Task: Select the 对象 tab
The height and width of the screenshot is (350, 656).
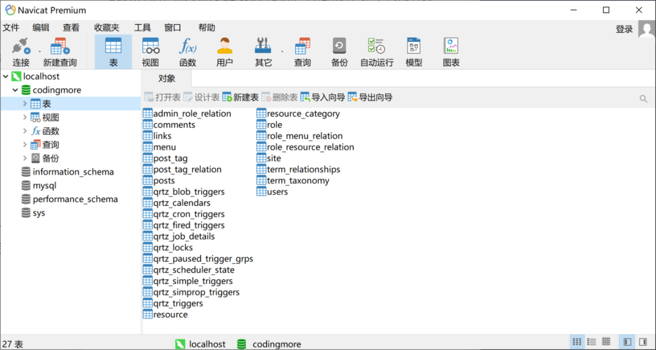Action: tap(166, 79)
